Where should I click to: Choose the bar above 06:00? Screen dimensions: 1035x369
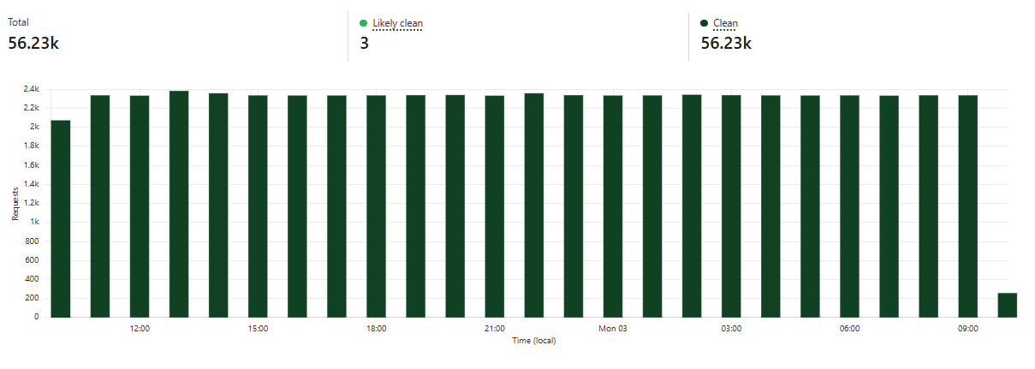point(849,205)
